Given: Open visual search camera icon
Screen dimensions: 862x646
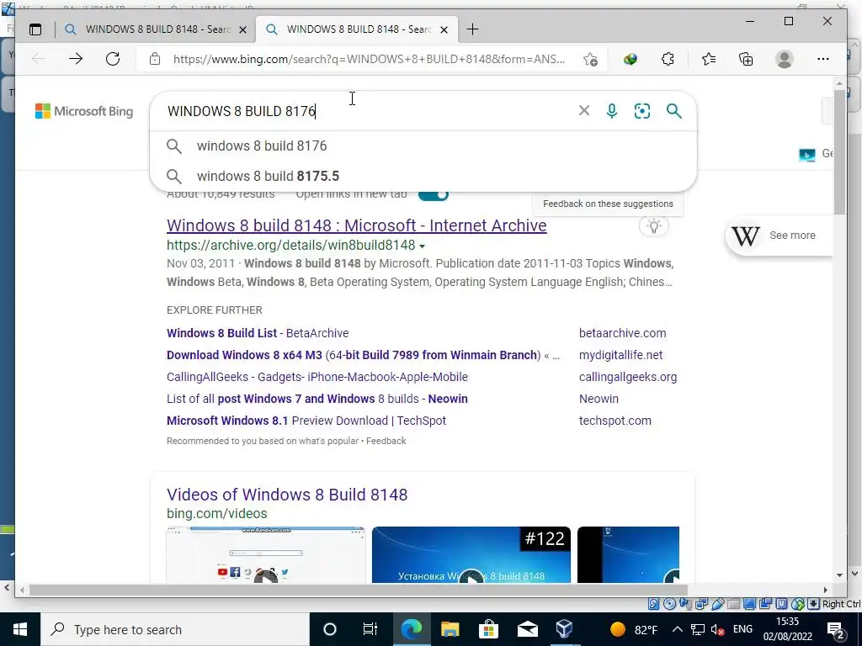Looking at the screenshot, I should point(642,111).
